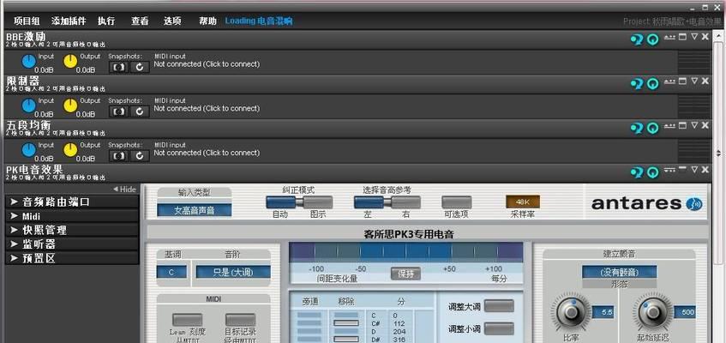The height and width of the screenshot is (343, 726).
Task: Open the 选项 menu
Action: click(x=172, y=21)
